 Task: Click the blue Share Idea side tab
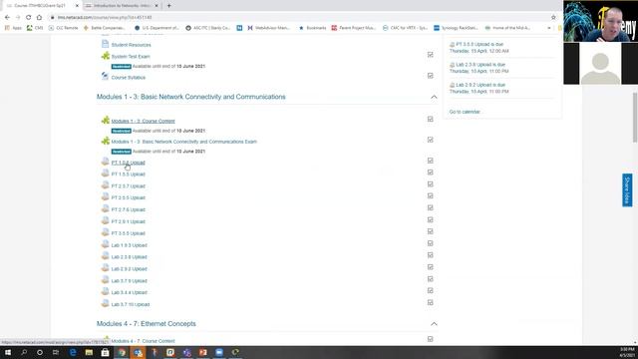[x=627, y=190]
